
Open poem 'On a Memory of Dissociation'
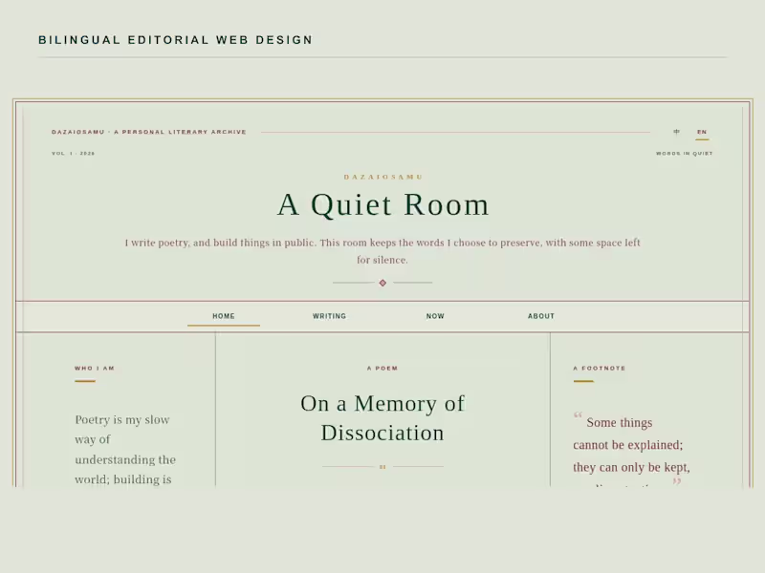point(382,418)
